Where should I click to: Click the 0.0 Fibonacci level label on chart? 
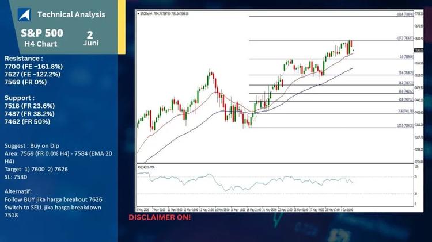407,57
